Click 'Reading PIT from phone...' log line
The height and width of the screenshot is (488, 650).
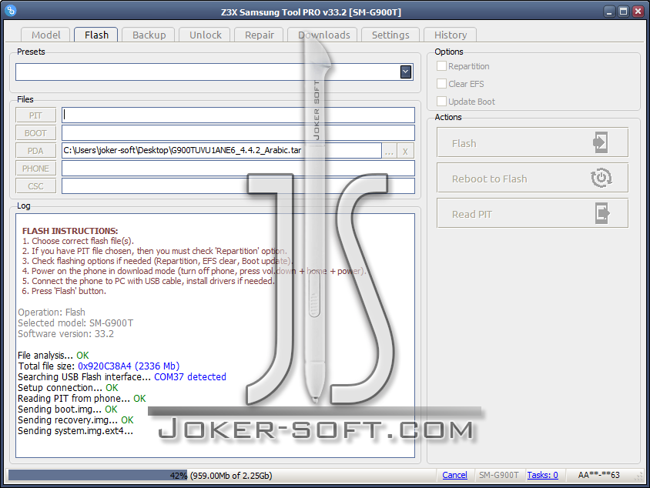[x=82, y=399]
